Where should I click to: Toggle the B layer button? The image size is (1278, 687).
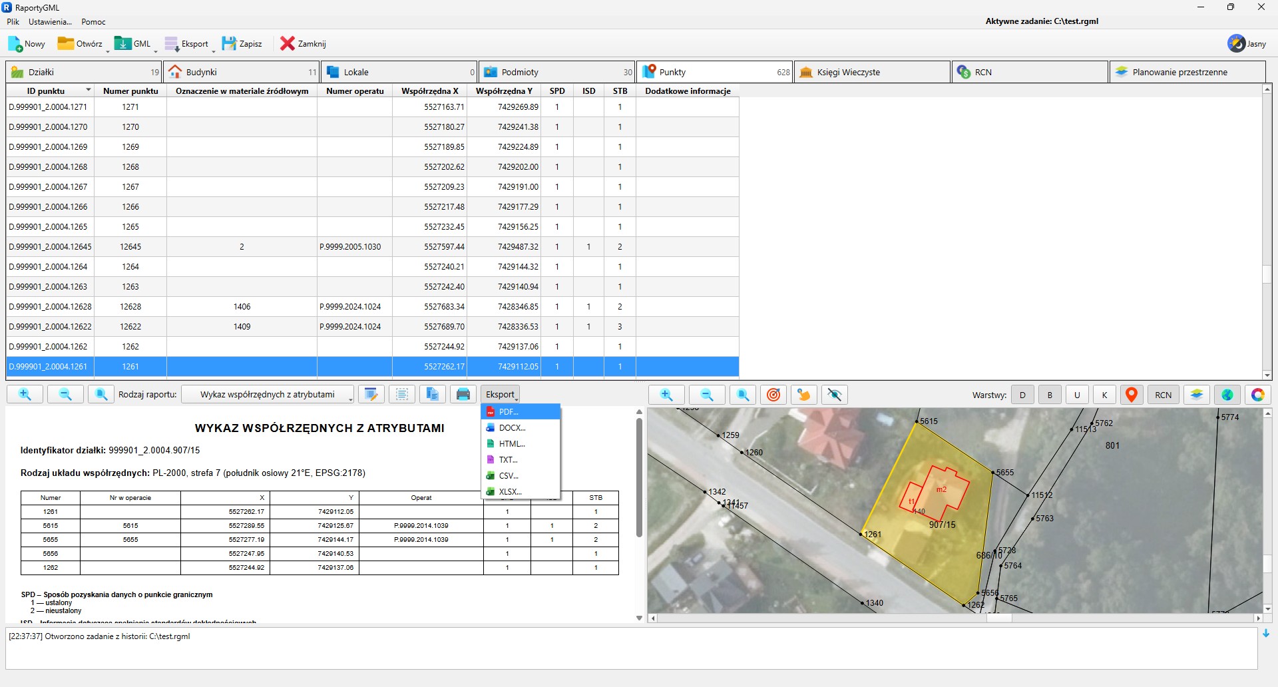[x=1050, y=395]
